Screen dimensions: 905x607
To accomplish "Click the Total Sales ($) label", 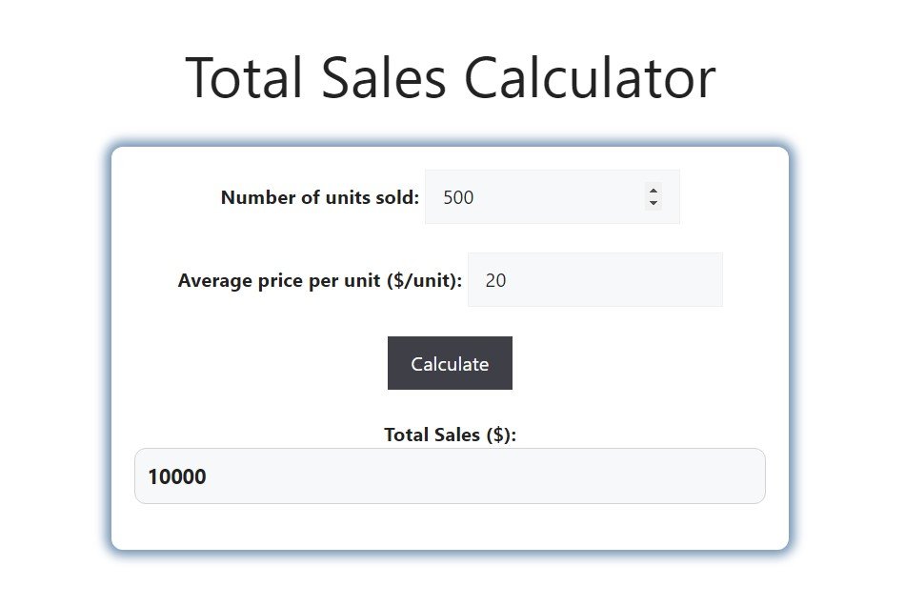I will (x=450, y=435).
